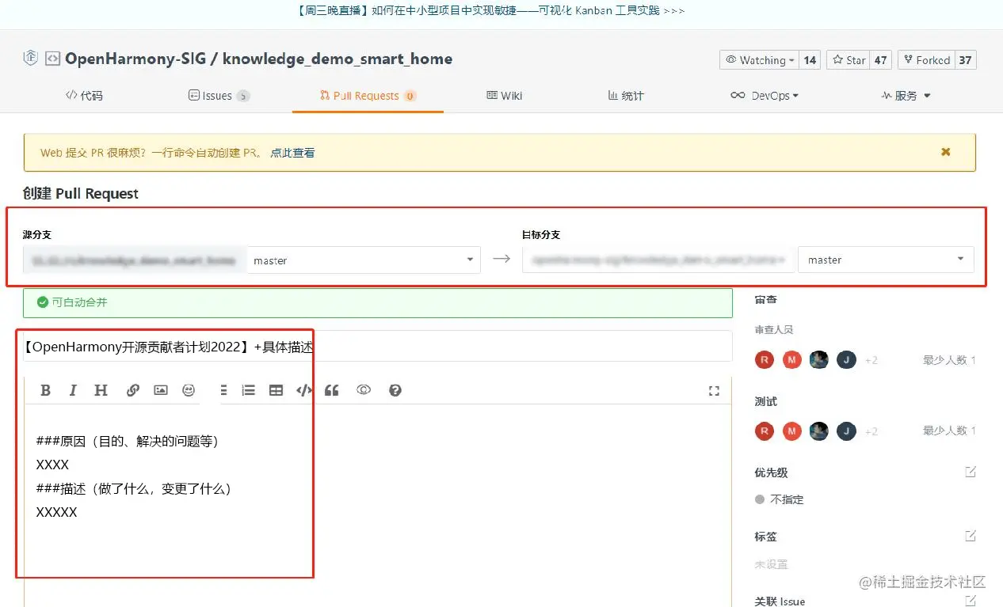Insert an unordered list
1003x607 pixels.
point(223,390)
